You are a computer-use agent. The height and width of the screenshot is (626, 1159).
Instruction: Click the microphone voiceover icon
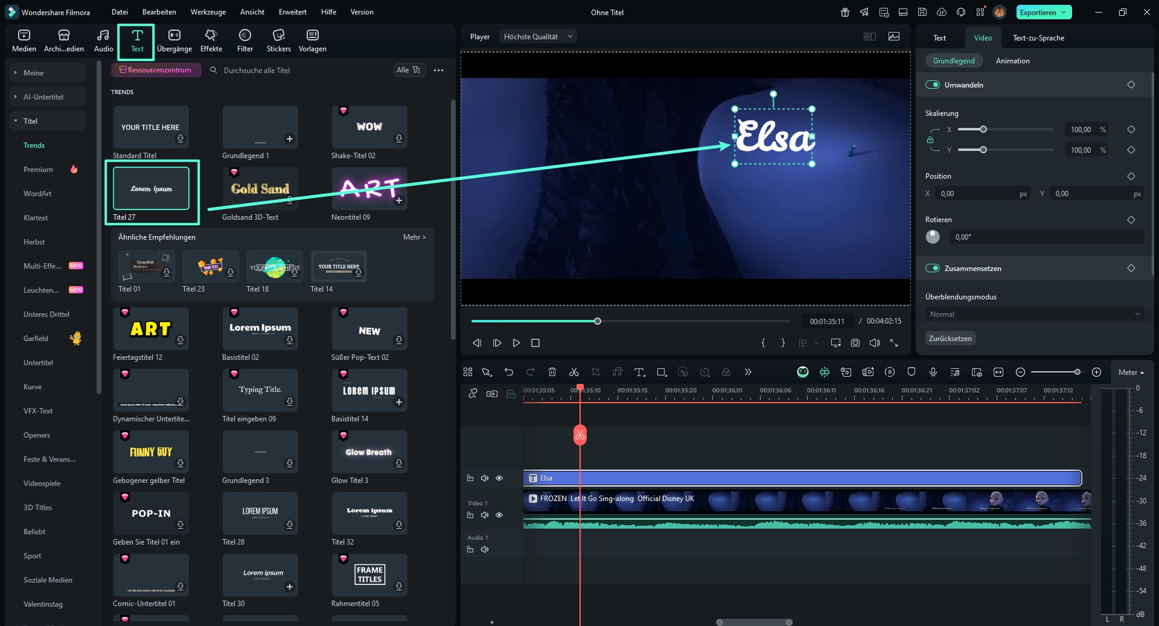[x=933, y=372]
